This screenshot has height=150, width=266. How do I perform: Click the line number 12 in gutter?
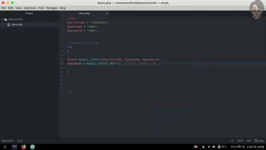(62, 63)
